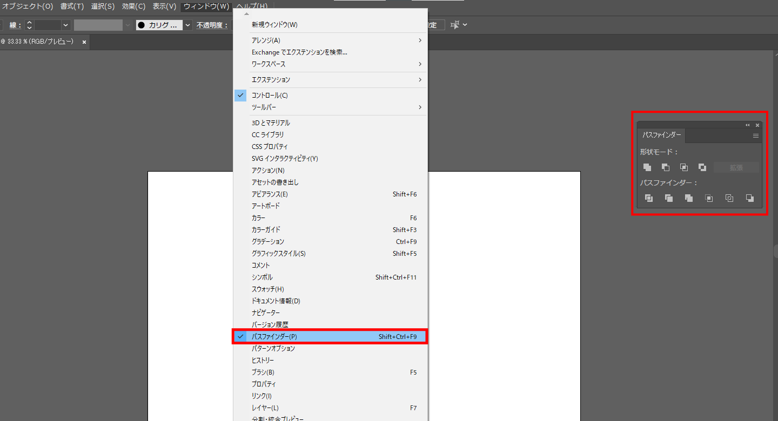This screenshot has width=778, height=421.
Task: Open the ナビゲーター panel
Action: tap(330, 313)
